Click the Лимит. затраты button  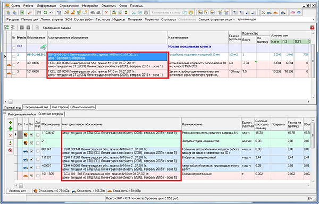52,19
